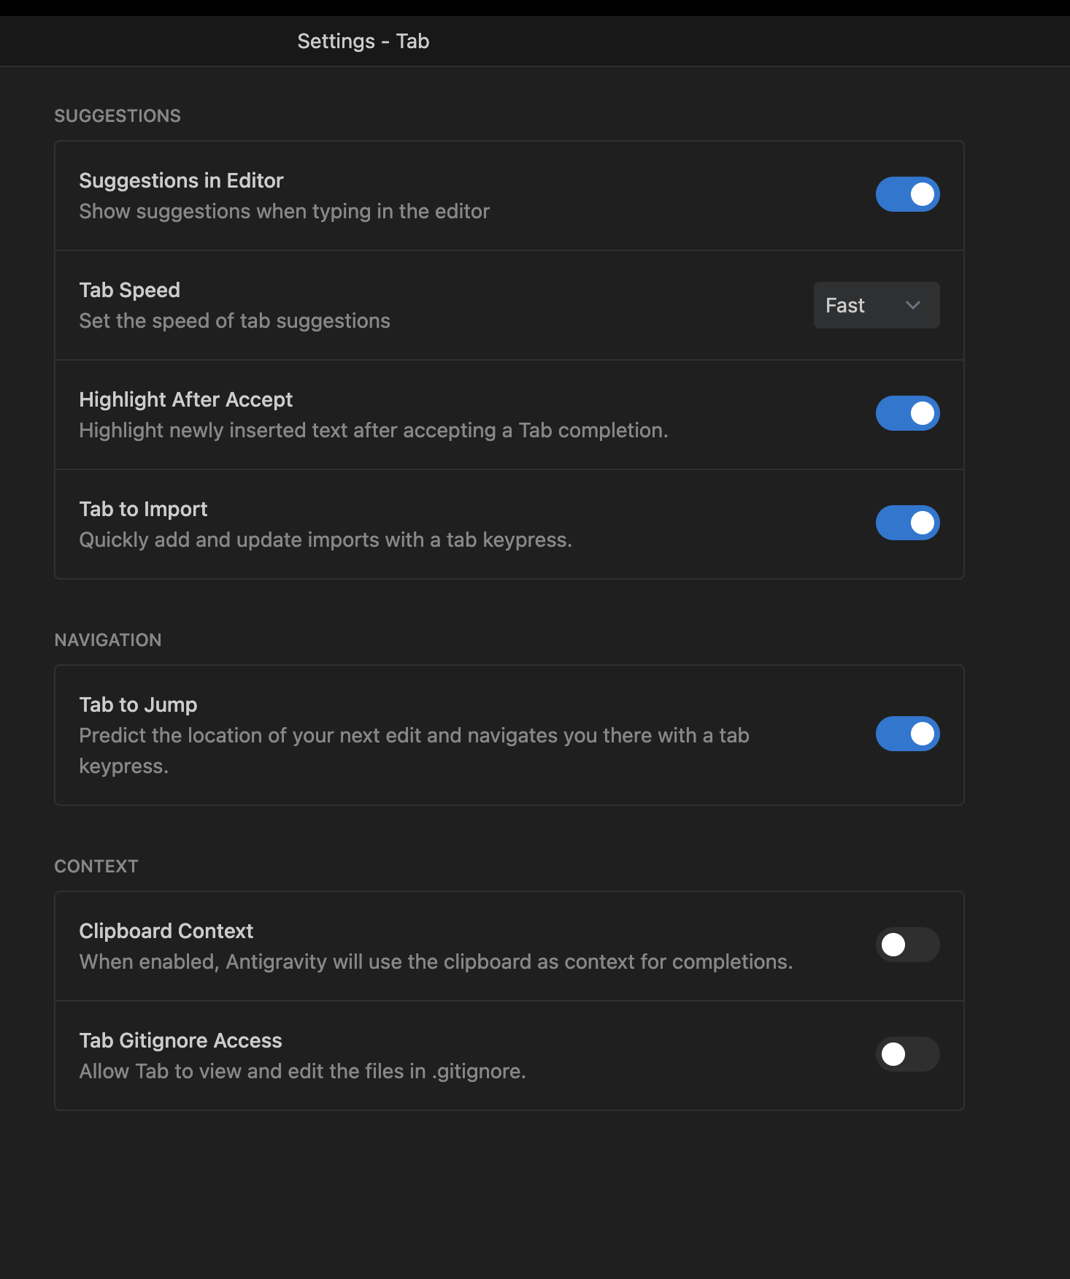Turn off the Tab to Jump toggle
This screenshot has width=1070, height=1279.
(907, 734)
